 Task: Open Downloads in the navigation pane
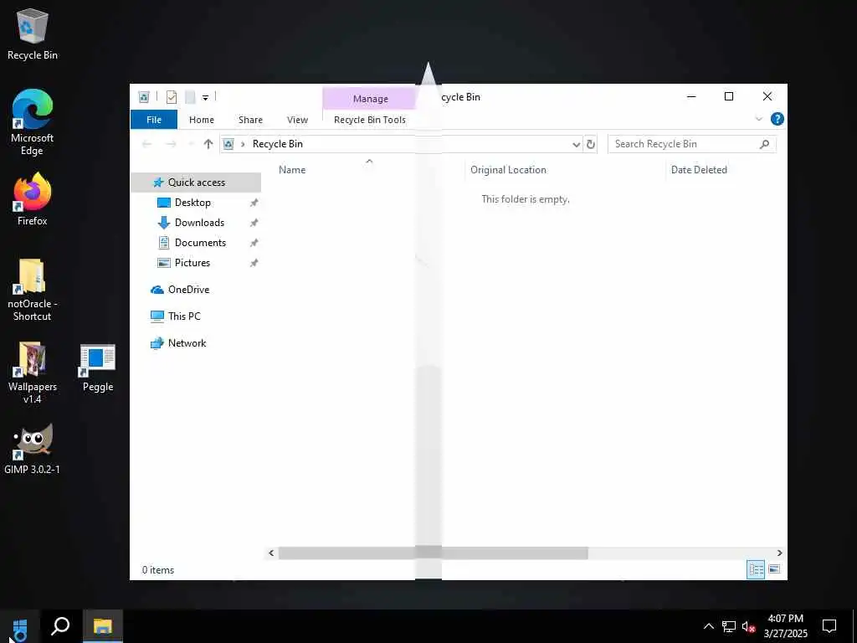pos(199,223)
